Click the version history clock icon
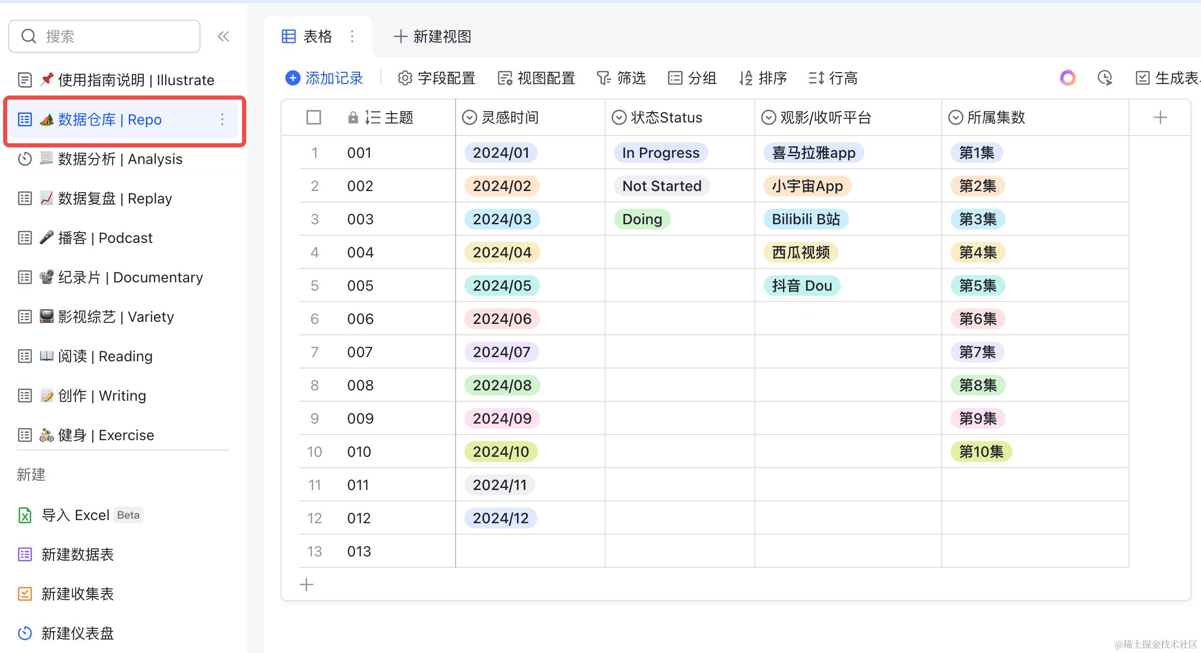Viewport: 1201px width, 653px height. tap(1104, 78)
